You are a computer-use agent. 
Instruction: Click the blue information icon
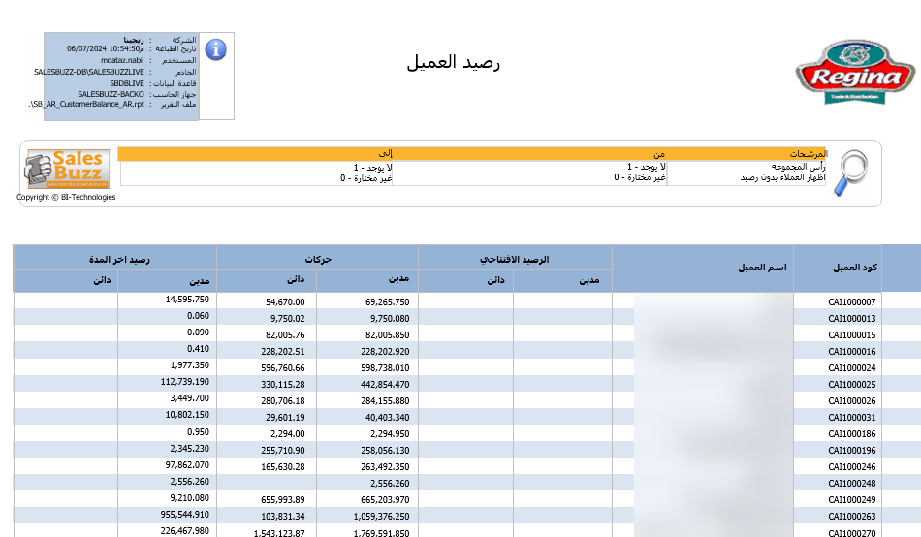tap(215, 49)
